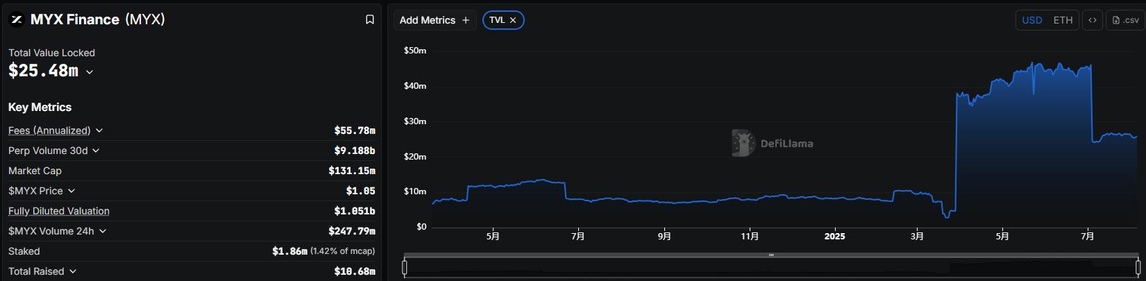The width and height of the screenshot is (1146, 281).
Task: Click the embed chart code icon
Action: coord(1092,20)
